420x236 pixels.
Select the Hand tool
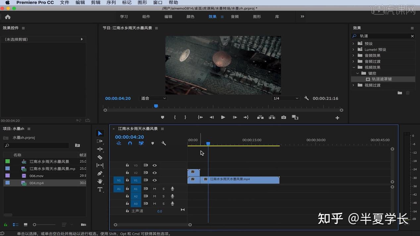100,181
